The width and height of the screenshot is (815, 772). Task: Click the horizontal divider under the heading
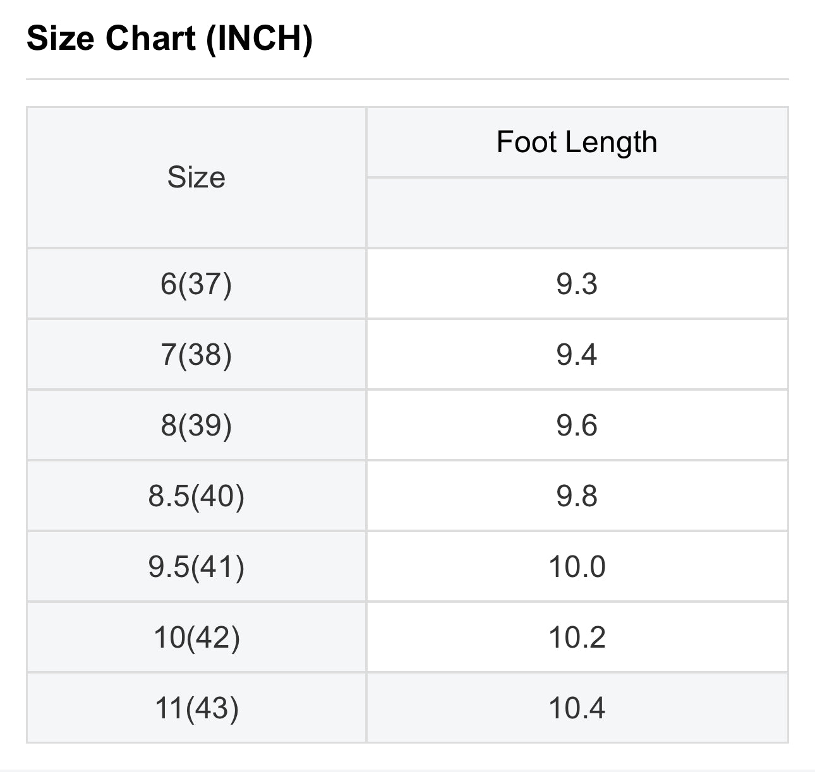point(407,79)
